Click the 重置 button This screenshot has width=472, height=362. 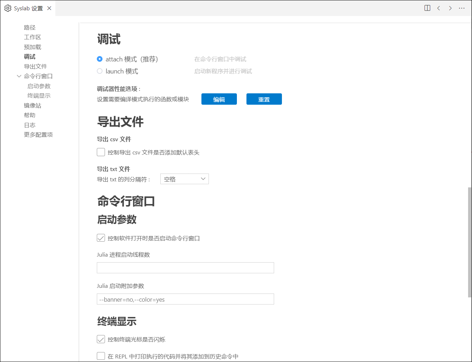264,99
